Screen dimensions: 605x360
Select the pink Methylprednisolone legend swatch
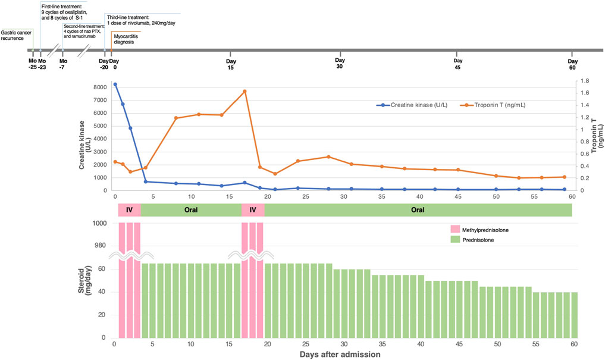point(455,230)
